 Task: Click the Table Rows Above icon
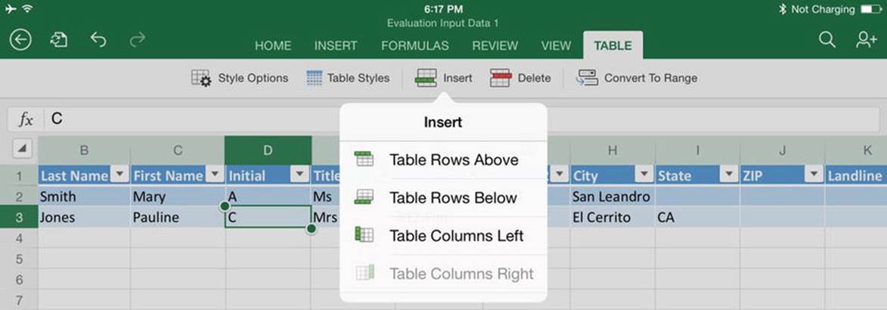[364, 159]
